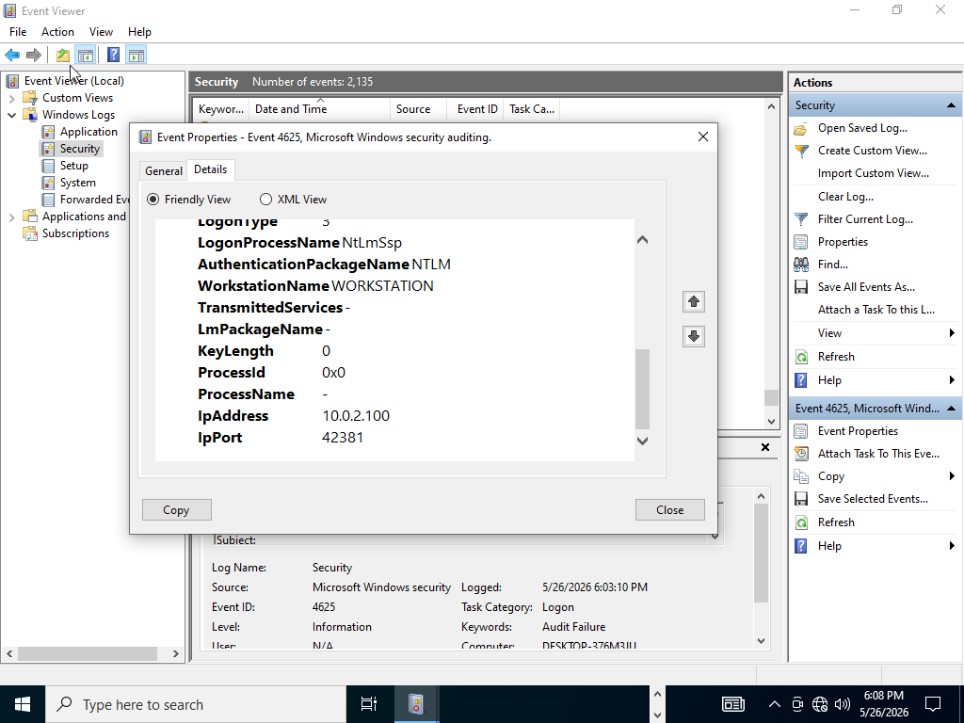Collapse the Event 4625 actions section
Viewport: 964px width, 723px height.
pos(951,409)
